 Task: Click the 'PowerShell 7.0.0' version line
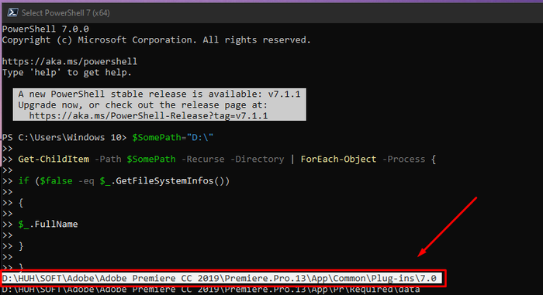tap(45, 29)
